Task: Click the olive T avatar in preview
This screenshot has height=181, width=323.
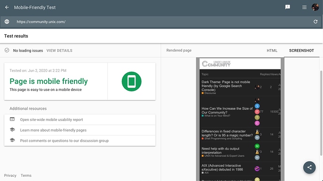Action: click(257, 118)
